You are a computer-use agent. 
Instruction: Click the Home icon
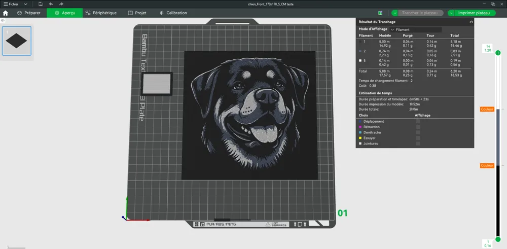click(x=6, y=13)
